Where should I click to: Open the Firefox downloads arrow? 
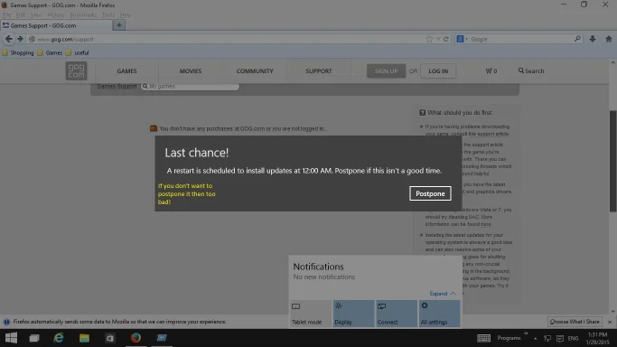click(x=593, y=39)
